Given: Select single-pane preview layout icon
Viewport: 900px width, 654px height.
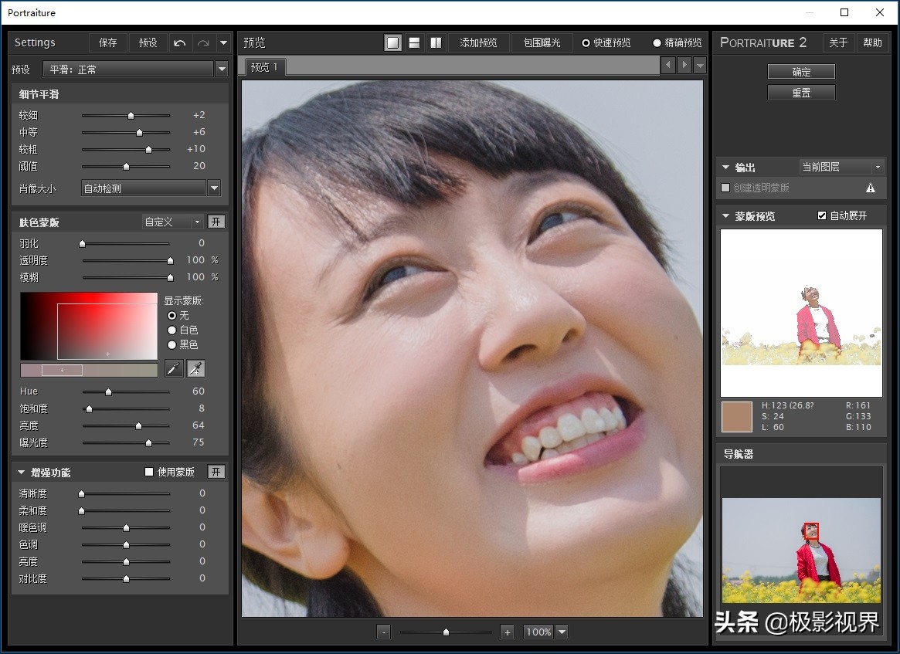Looking at the screenshot, I should pyautogui.click(x=393, y=43).
